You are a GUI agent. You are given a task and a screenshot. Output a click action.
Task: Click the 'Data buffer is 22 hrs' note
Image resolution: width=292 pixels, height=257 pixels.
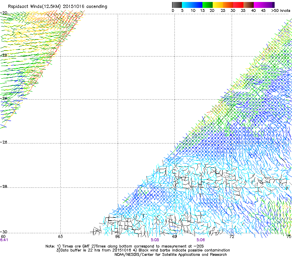(x=143, y=250)
